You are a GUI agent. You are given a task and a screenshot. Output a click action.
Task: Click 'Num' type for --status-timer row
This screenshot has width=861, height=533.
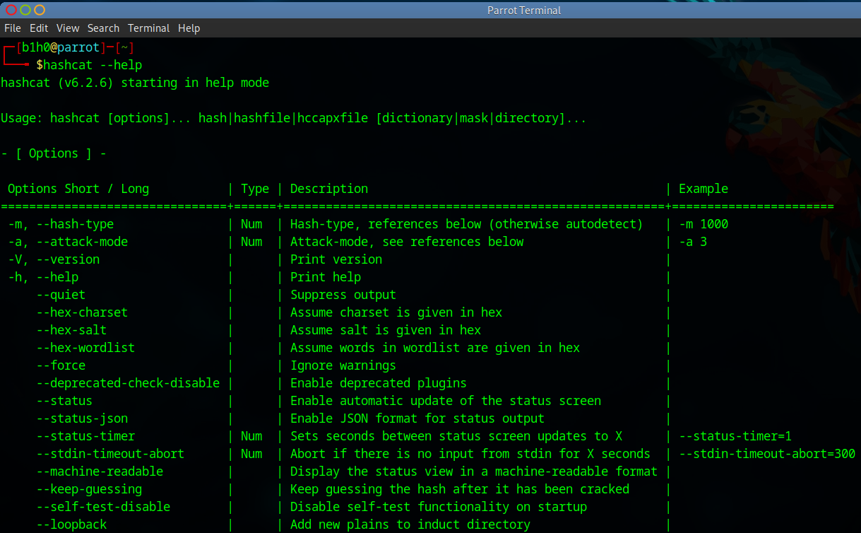pos(251,436)
